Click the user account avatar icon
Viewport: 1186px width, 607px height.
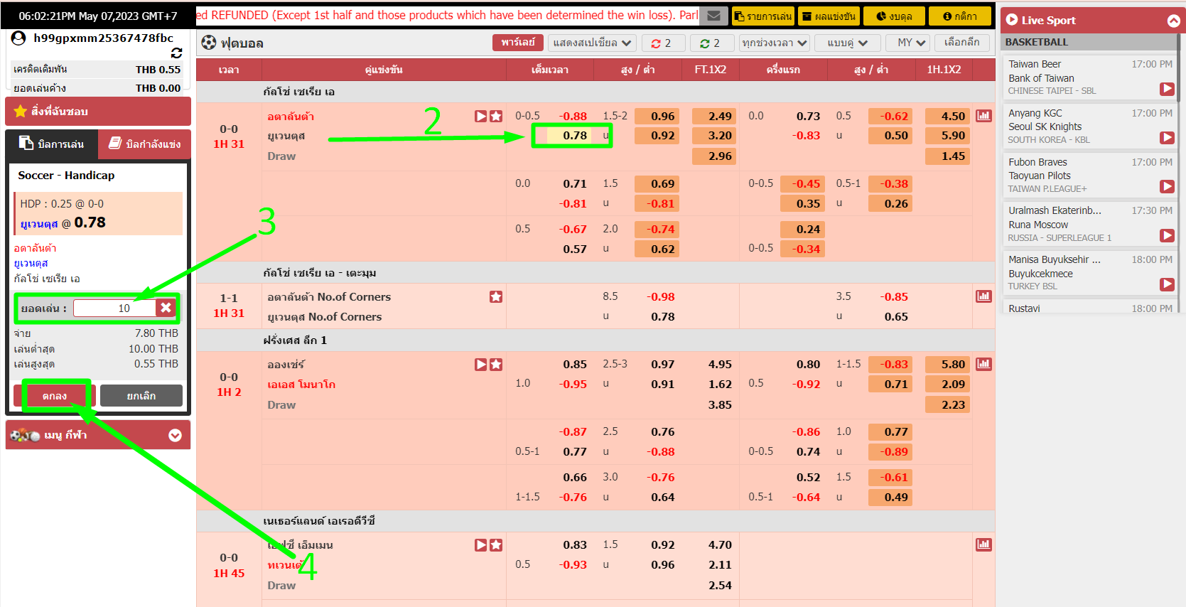[19, 38]
